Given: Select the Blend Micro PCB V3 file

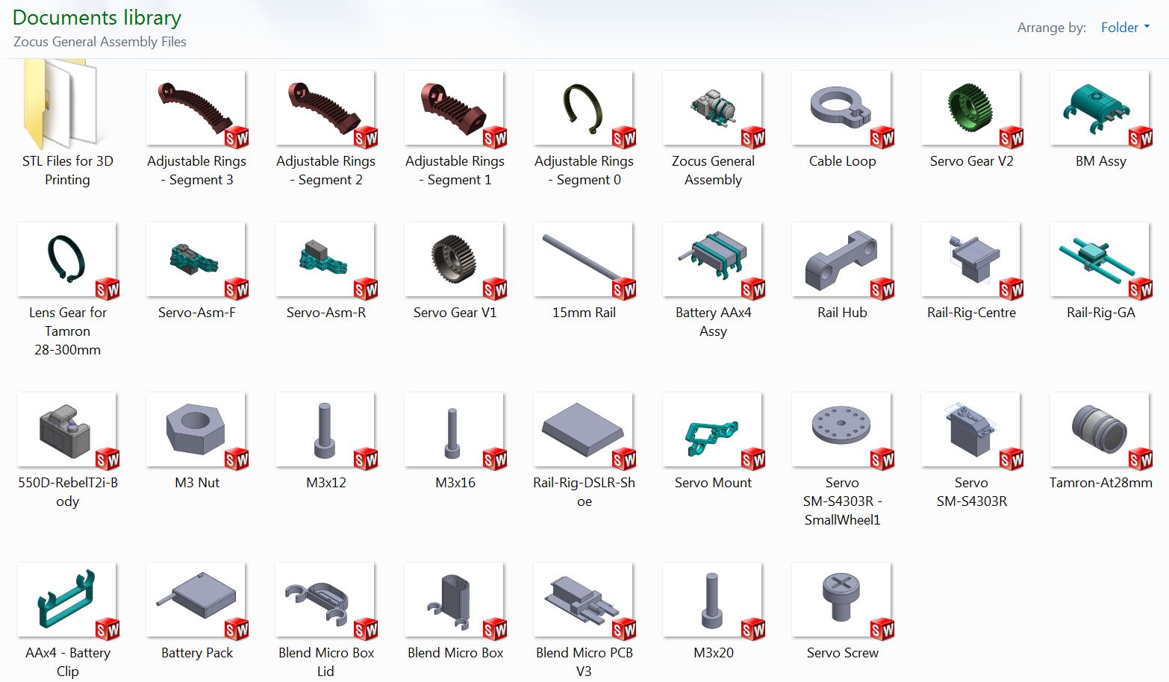Looking at the screenshot, I should [583, 601].
